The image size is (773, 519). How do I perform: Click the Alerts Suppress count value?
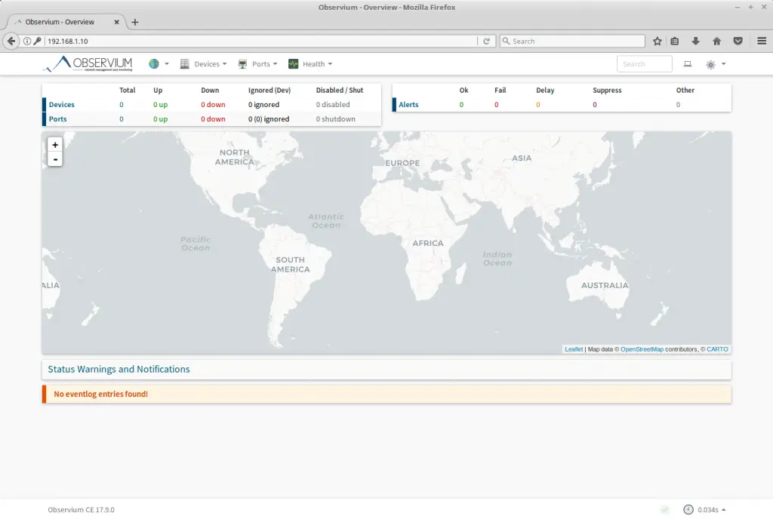pyautogui.click(x=595, y=104)
